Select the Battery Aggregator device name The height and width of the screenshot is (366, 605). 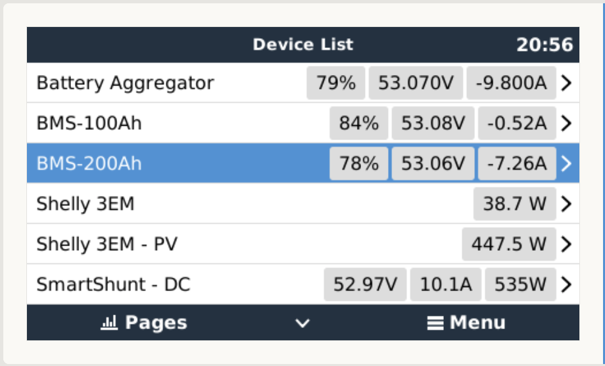[x=126, y=83]
